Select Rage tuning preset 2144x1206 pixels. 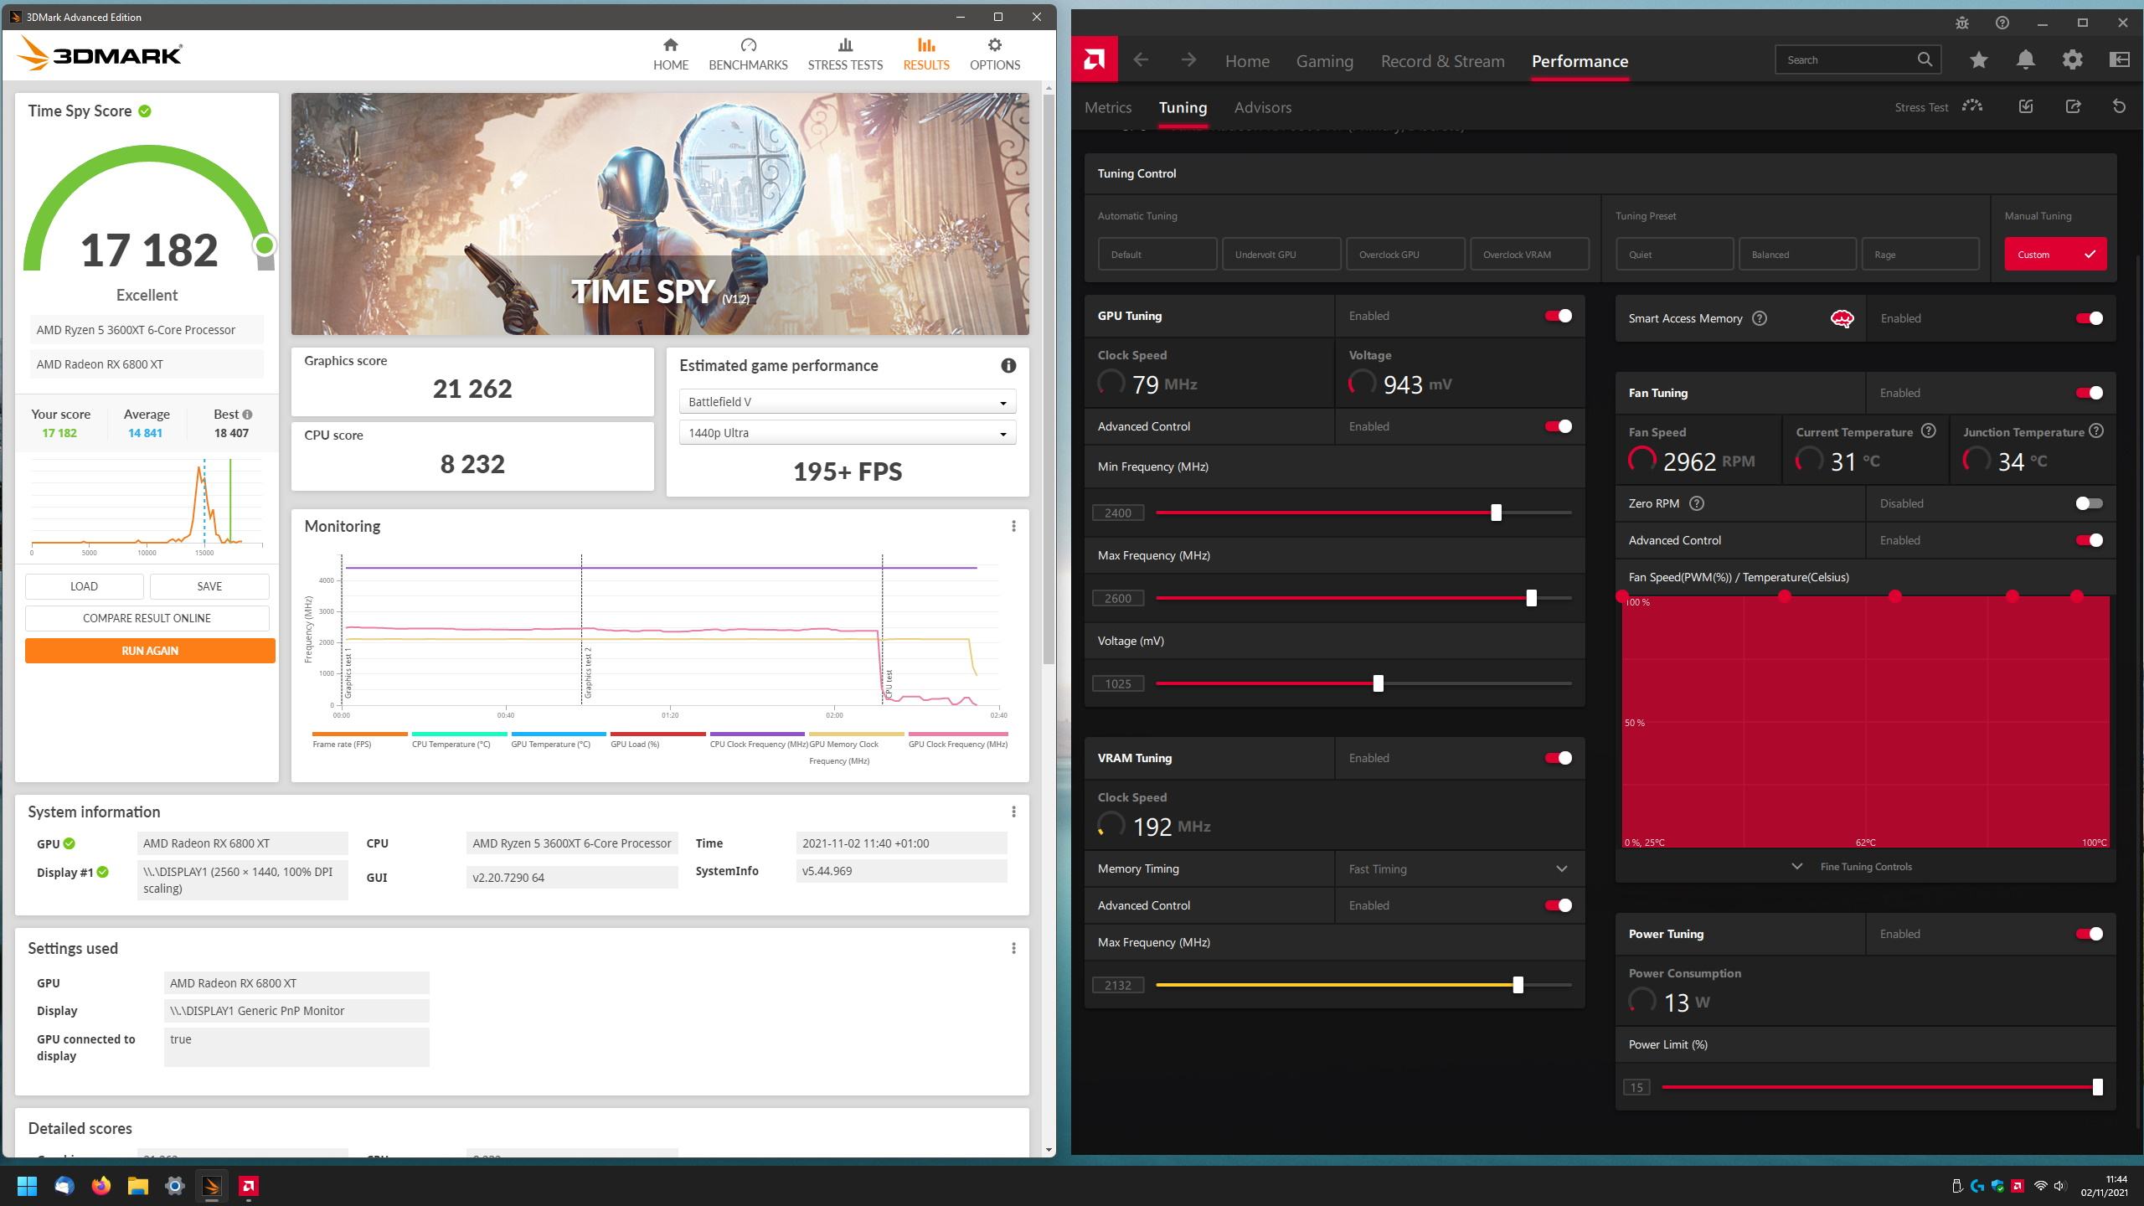tap(1920, 254)
